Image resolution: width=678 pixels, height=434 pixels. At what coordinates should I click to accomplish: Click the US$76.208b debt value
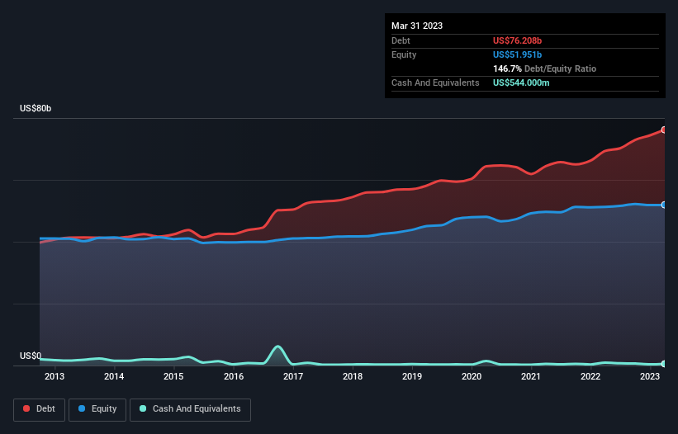point(517,40)
